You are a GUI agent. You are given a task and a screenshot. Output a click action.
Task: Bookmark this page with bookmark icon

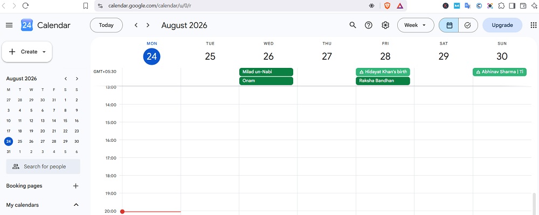(x=86, y=6)
